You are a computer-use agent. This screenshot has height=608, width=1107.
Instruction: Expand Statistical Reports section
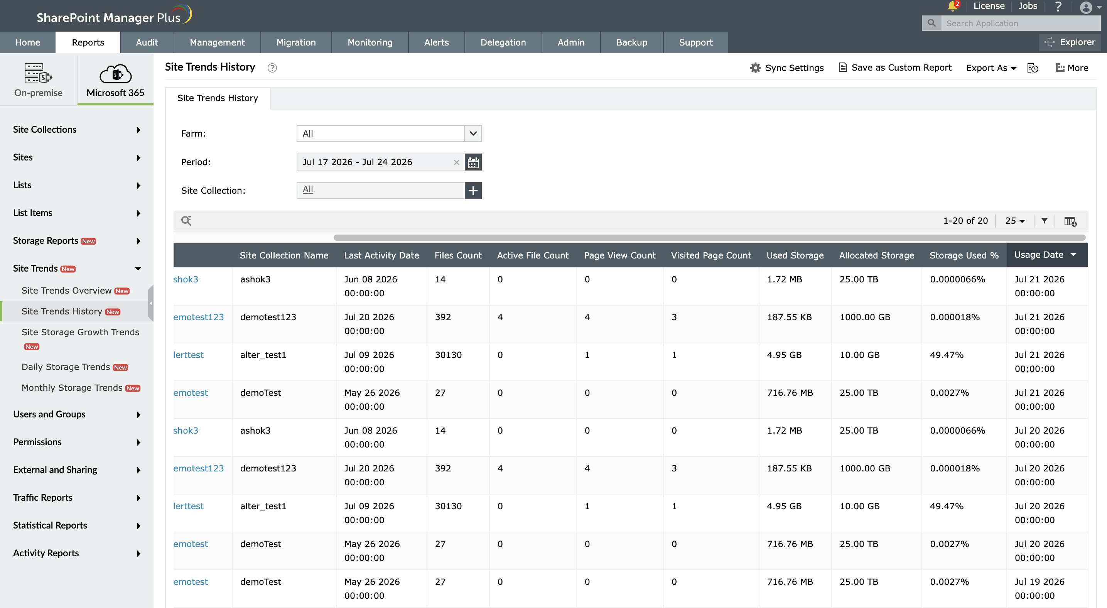pos(76,525)
